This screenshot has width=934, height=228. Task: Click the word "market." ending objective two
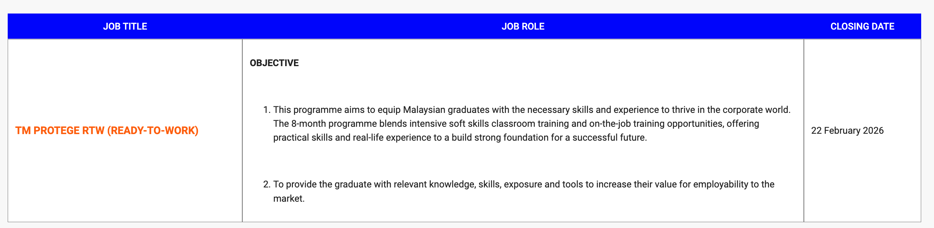pos(289,198)
